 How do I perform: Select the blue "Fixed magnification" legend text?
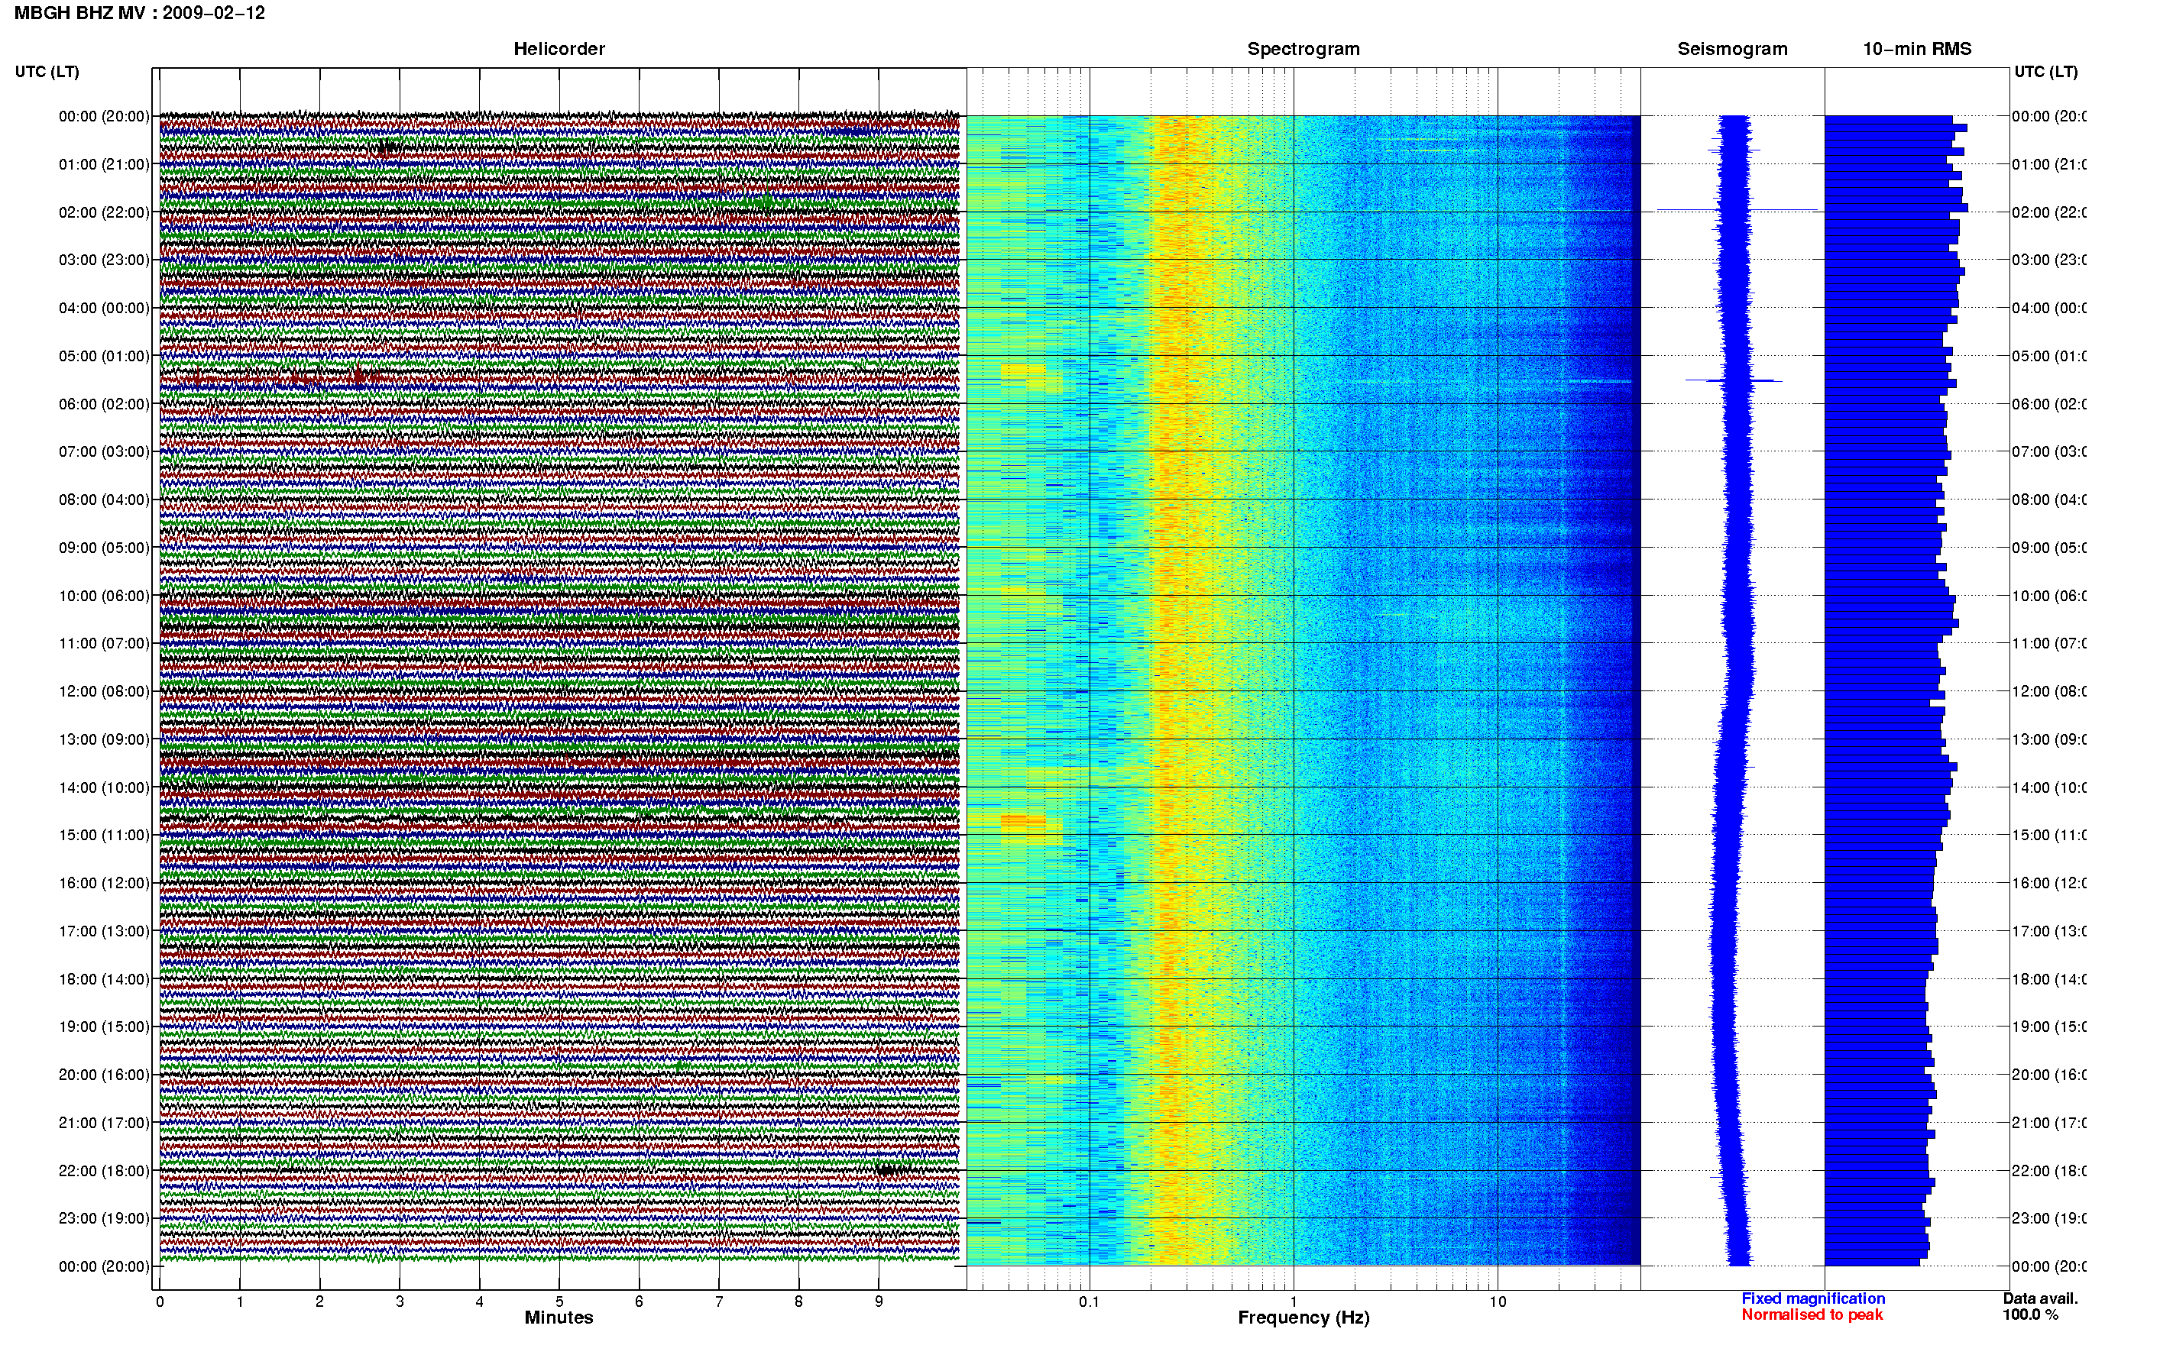[1813, 1298]
